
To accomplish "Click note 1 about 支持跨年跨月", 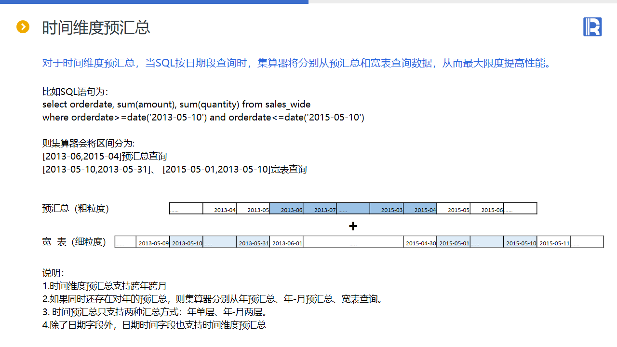I will click(x=105, y=286).
